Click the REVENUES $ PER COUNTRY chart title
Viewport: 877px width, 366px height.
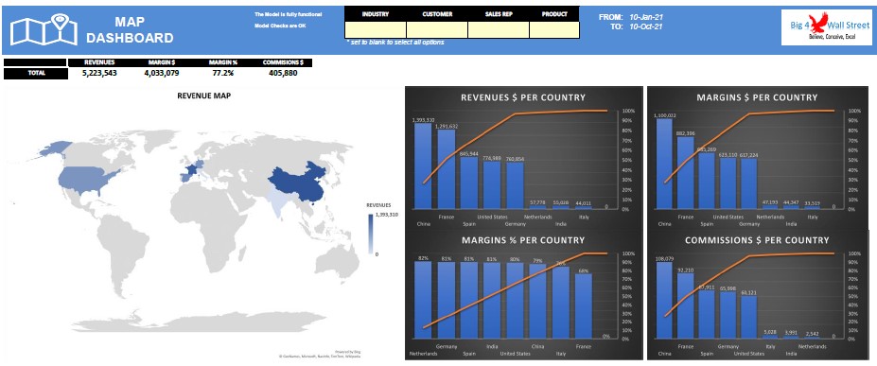coord(523,97)
